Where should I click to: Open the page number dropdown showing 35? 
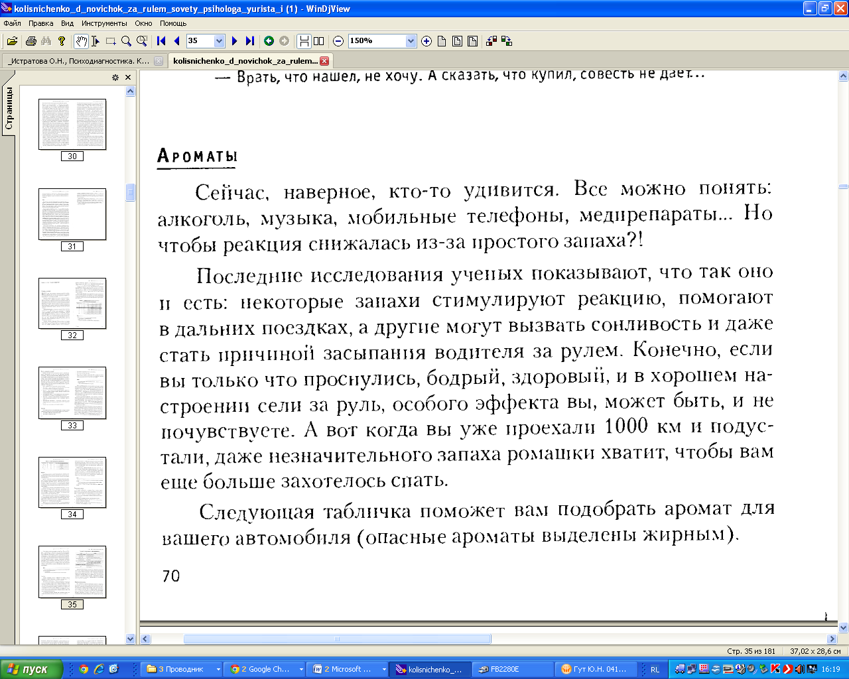pos(219,41)
